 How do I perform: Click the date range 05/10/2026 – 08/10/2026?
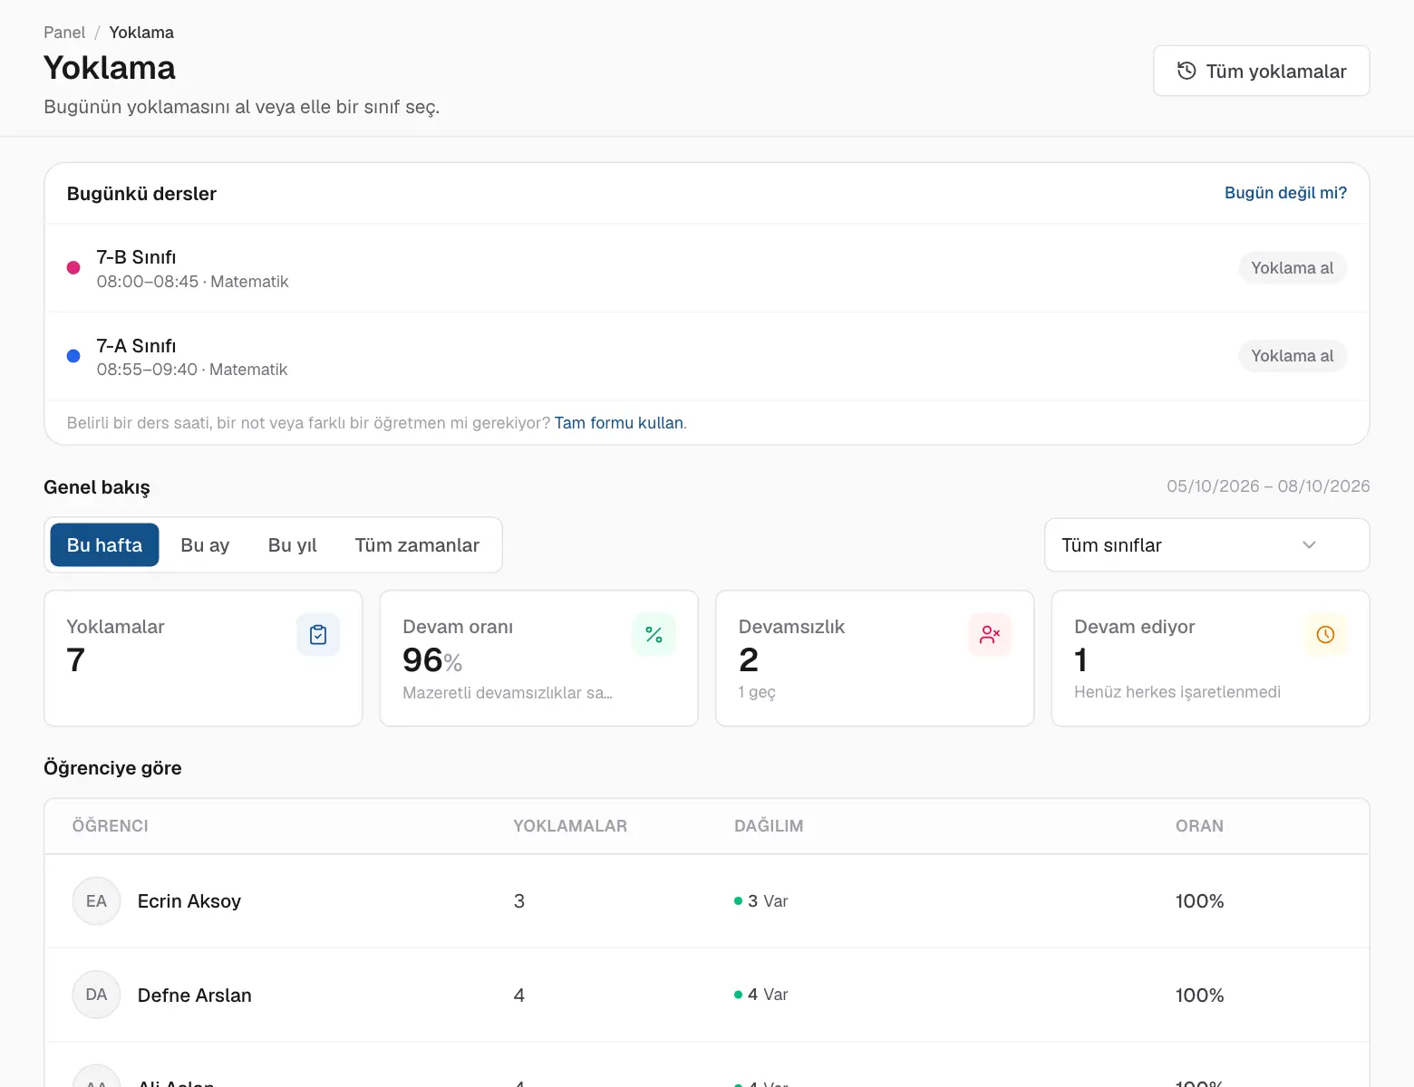click(x=1268, y=486)
